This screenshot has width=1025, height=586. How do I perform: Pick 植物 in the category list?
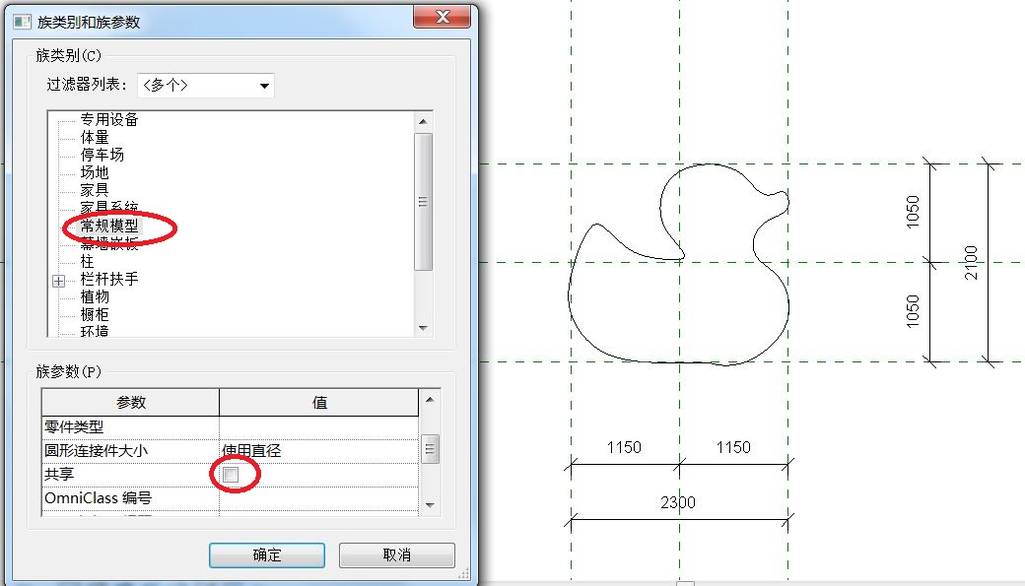[x=95, y=296]
